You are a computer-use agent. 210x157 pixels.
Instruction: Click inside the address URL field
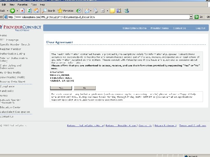click(x=99, y=17)
